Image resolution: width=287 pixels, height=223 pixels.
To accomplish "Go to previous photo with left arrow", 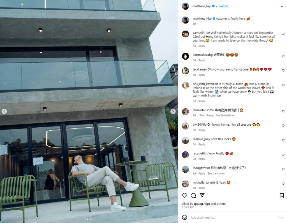I will click(x=4, y=111).
